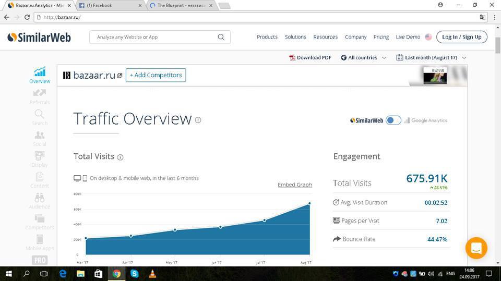Click the PRO badge in sidebar
501x281 pixels.
point(40,260)
